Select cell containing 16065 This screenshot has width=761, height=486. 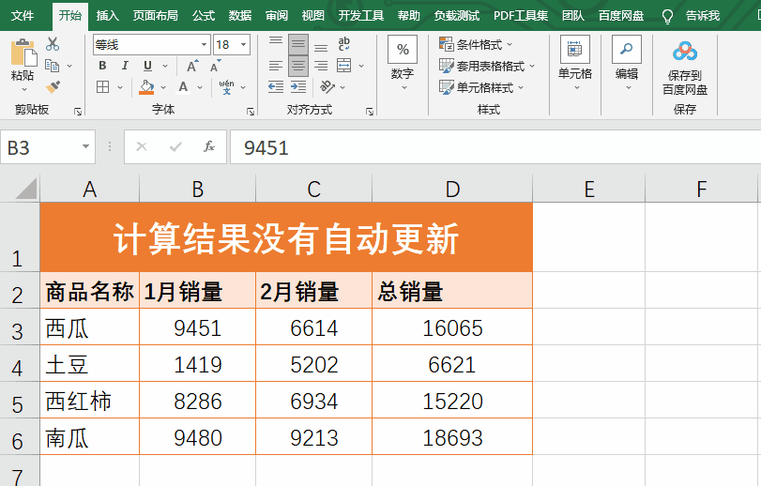[x=452, y=327]
